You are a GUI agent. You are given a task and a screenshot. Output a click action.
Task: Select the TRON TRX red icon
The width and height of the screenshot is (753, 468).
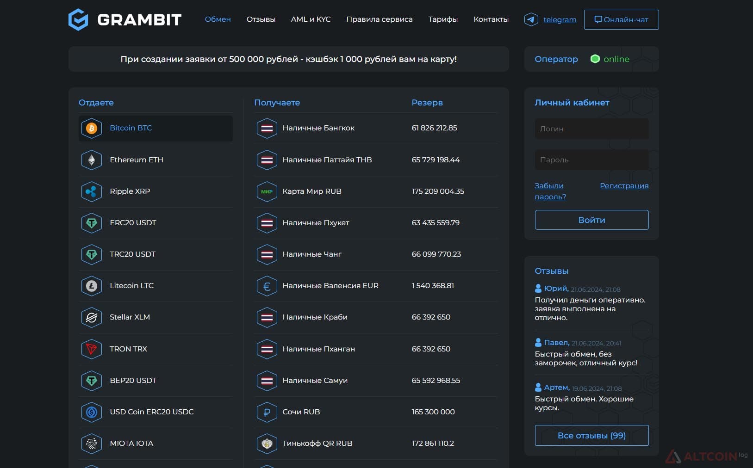(x=92, y=349)
